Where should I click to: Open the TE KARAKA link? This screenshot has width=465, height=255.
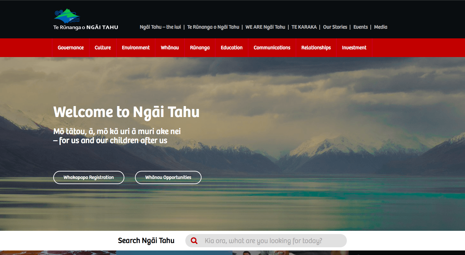click(304, 27)
